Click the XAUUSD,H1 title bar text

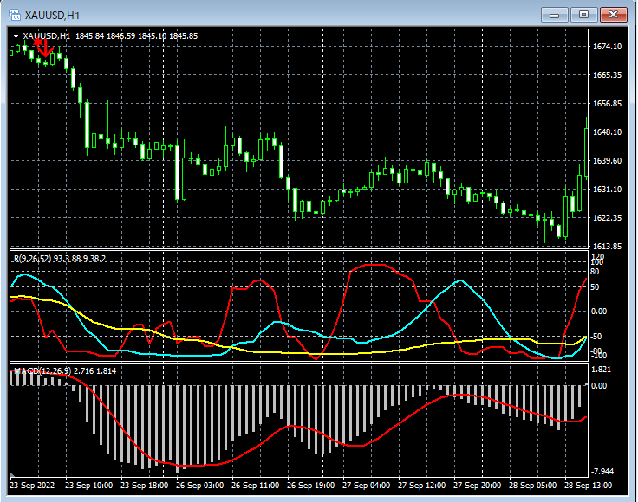pos(53,15)
